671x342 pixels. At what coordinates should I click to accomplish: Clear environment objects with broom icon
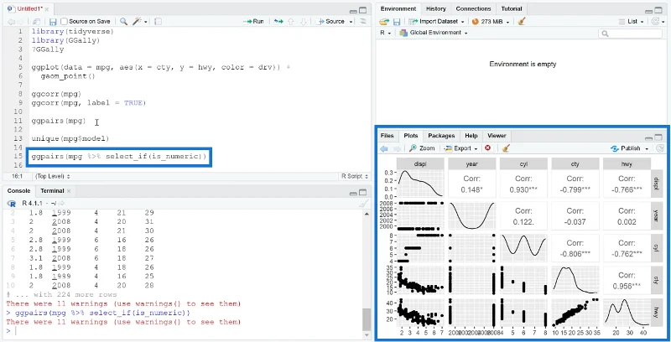[521, 22]
